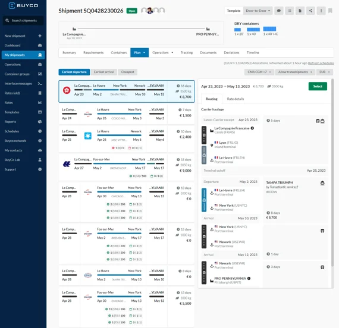Open the CMA CGM +7 carrier dropdown
Screen dimensions: 339x328
pos(259,72)
